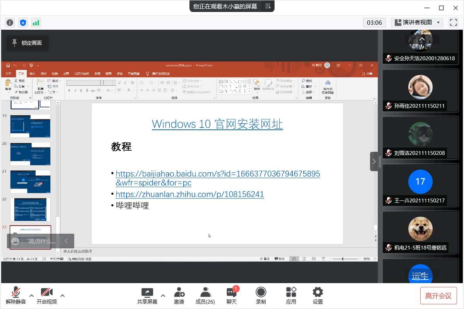Open the meeting info icon
The height and width of the screenshot is (309, 464).
(10, 22)
